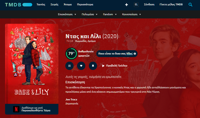The height and width of the screenshot is (118, 200).
Task: Open the Σειρές menu
Action: (54, 5)
